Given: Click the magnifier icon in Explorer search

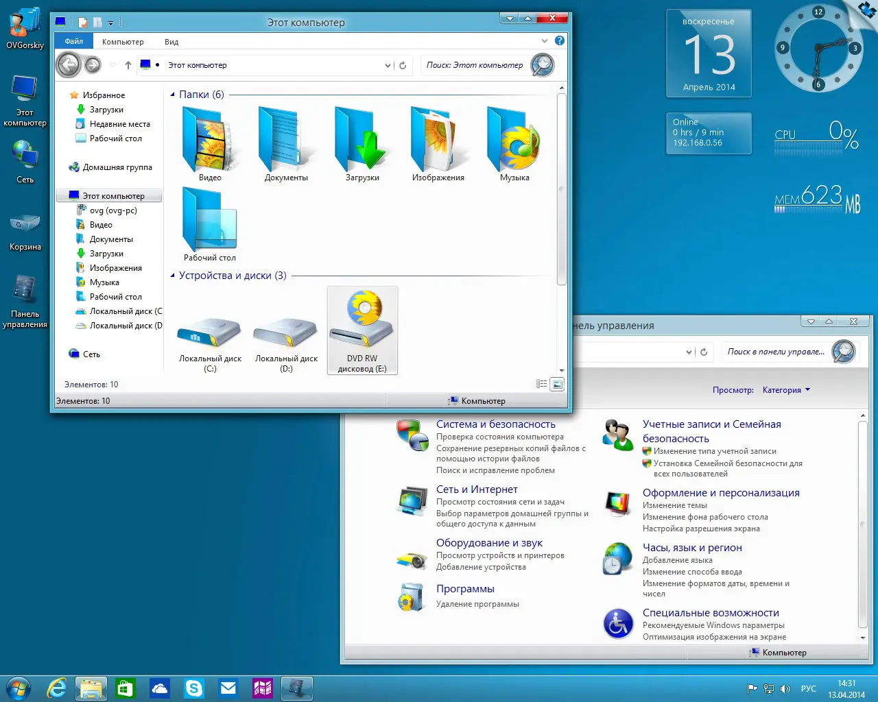Looking at the screenshot, I should coord(542,65).
